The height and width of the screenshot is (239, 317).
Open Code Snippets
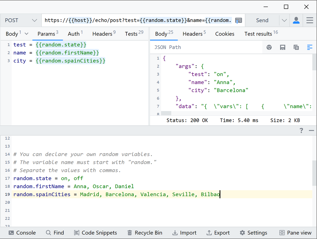(x=95, y=233)
